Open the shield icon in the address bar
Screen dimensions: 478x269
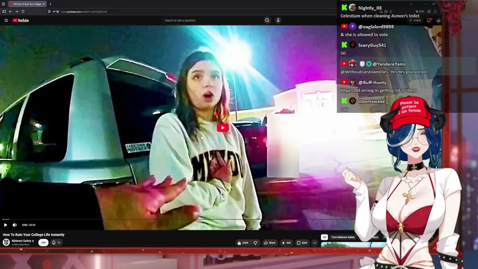tap(49, 12)
